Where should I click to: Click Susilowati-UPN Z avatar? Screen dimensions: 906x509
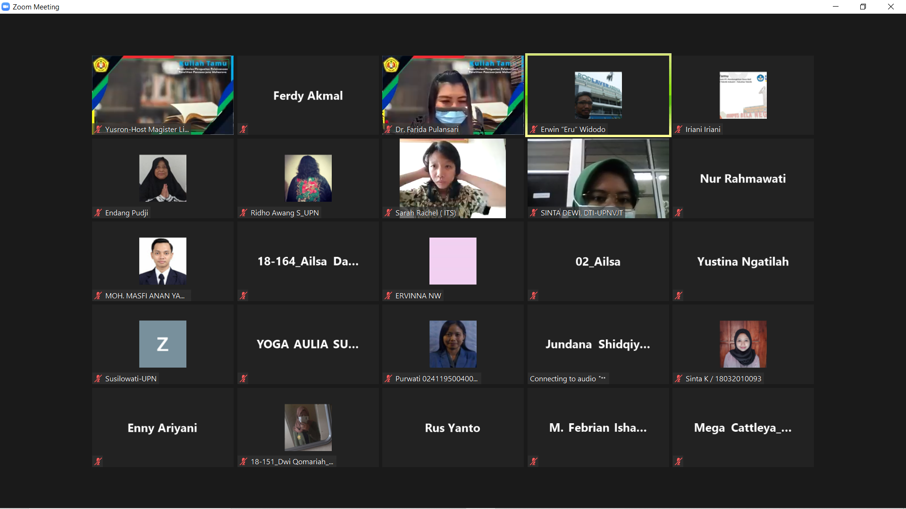coord(163,344)
